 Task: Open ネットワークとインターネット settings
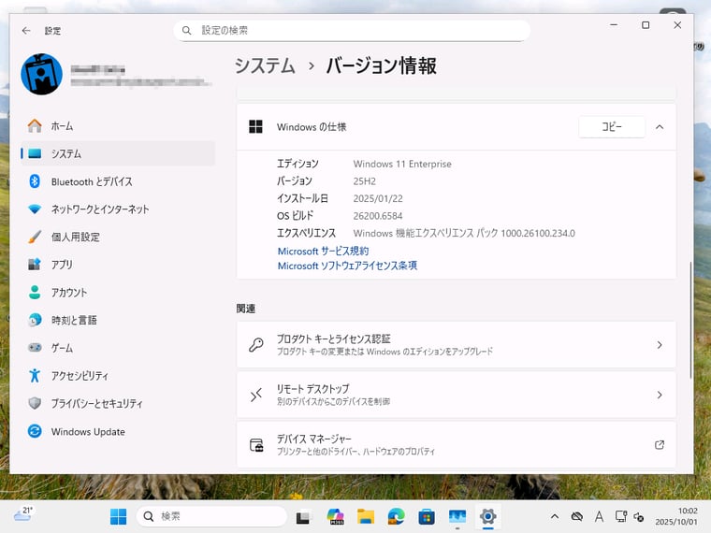click(99, 209)
